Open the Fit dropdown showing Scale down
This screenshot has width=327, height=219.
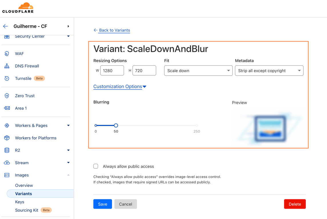[198, 71]
